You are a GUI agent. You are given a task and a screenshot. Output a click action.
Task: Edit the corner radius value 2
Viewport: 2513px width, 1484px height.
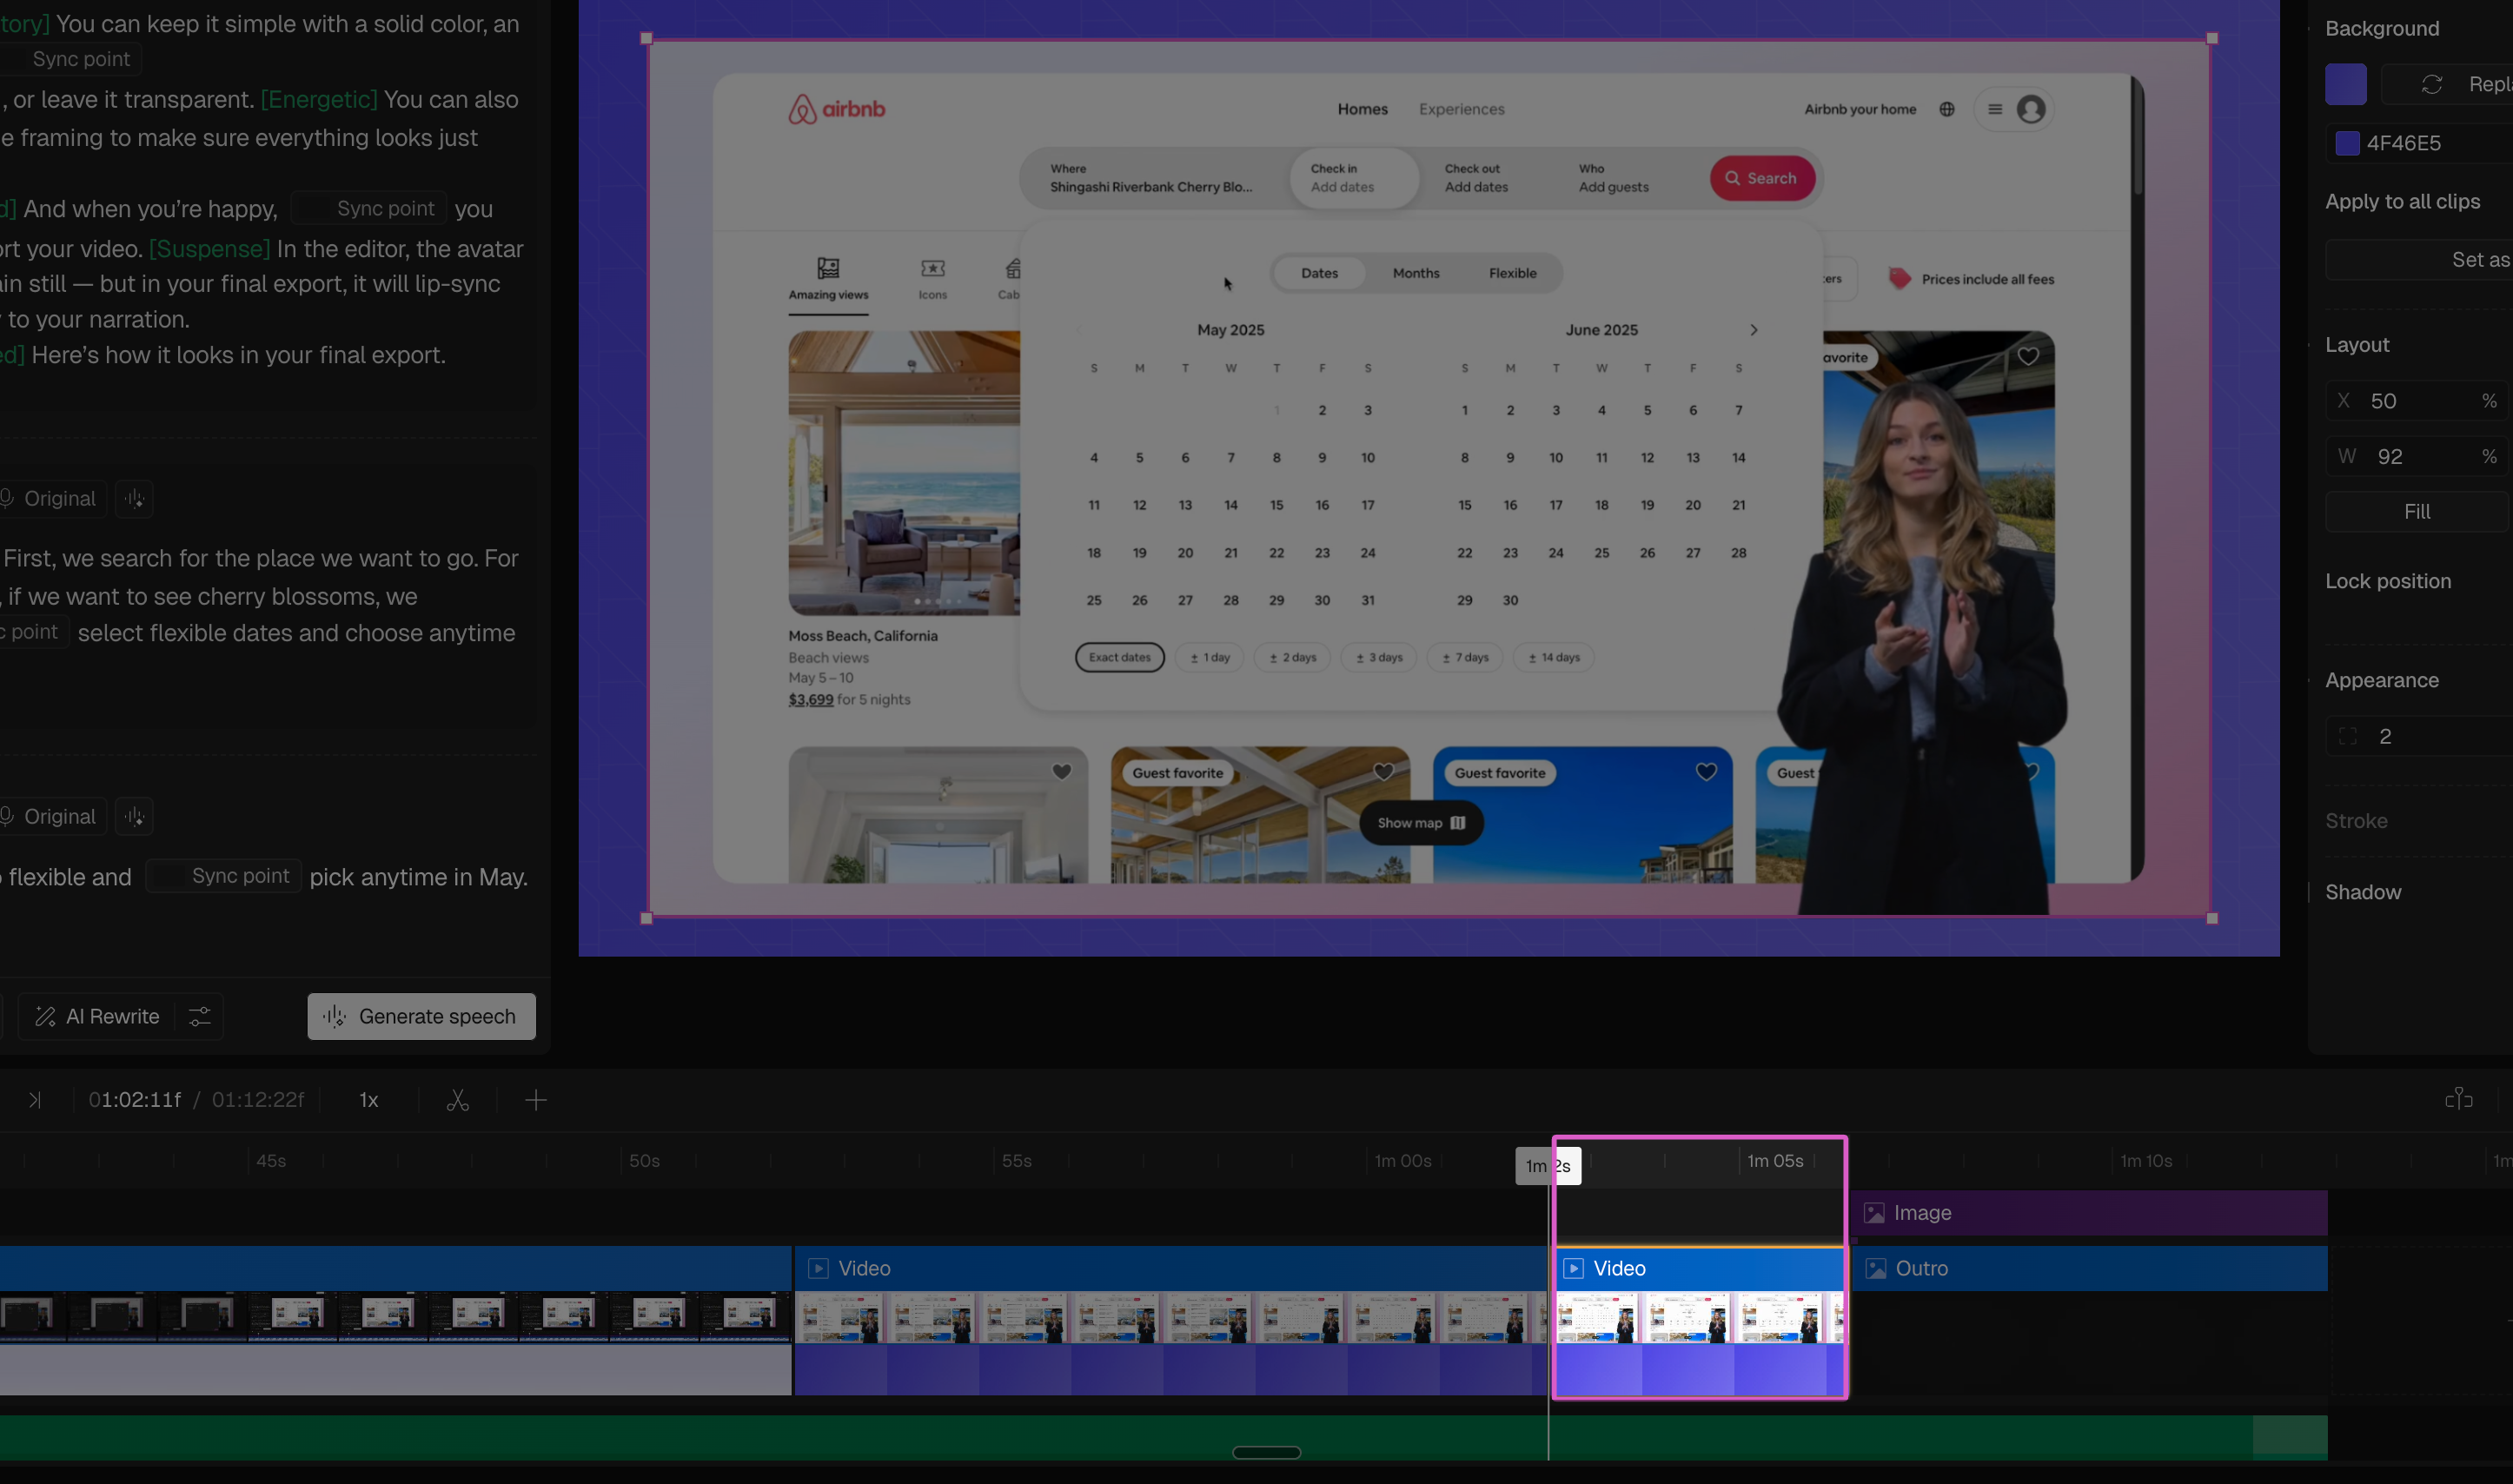coord(2418,737)
